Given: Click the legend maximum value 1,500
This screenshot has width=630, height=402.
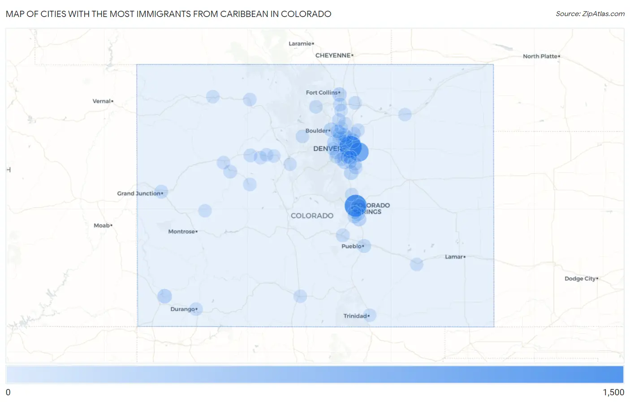Looking at the screenshot, I should click(613, 392).
